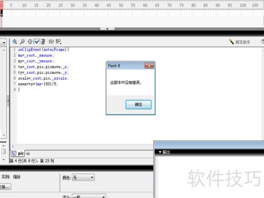Click the instance label 缩放 in Properties
264x198 pixels.
(x=17, y=177)
